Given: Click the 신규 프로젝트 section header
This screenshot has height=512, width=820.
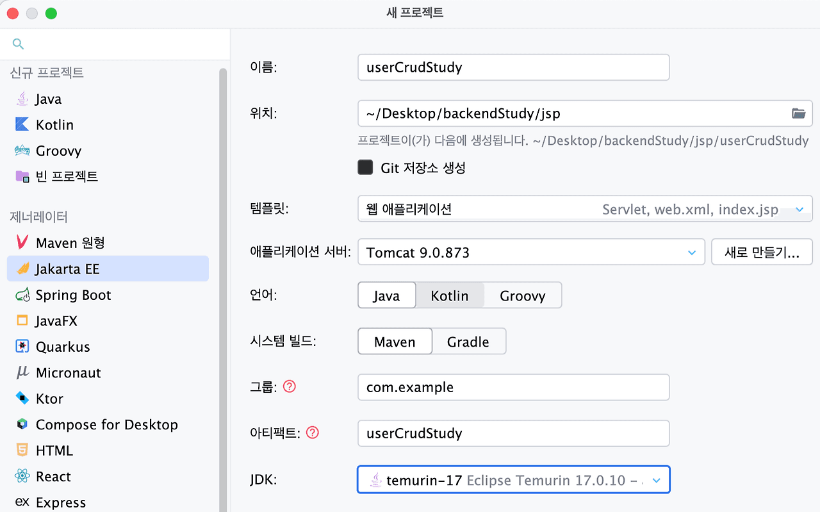Looking at the screenshot, I should point(47,72).
